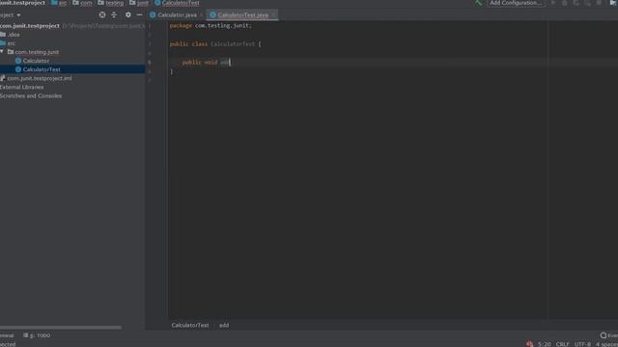The width and height of the screenshot is (618, 347).
Task: Click the caret position 5:20 indicator
Action: coord(545,344)
